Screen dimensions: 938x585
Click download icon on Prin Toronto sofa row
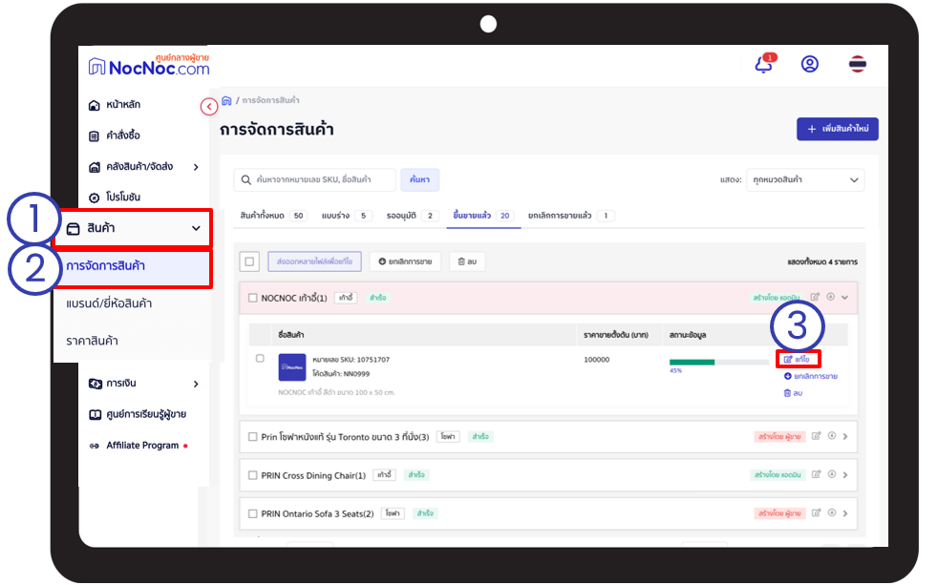[x=832, y=436]
